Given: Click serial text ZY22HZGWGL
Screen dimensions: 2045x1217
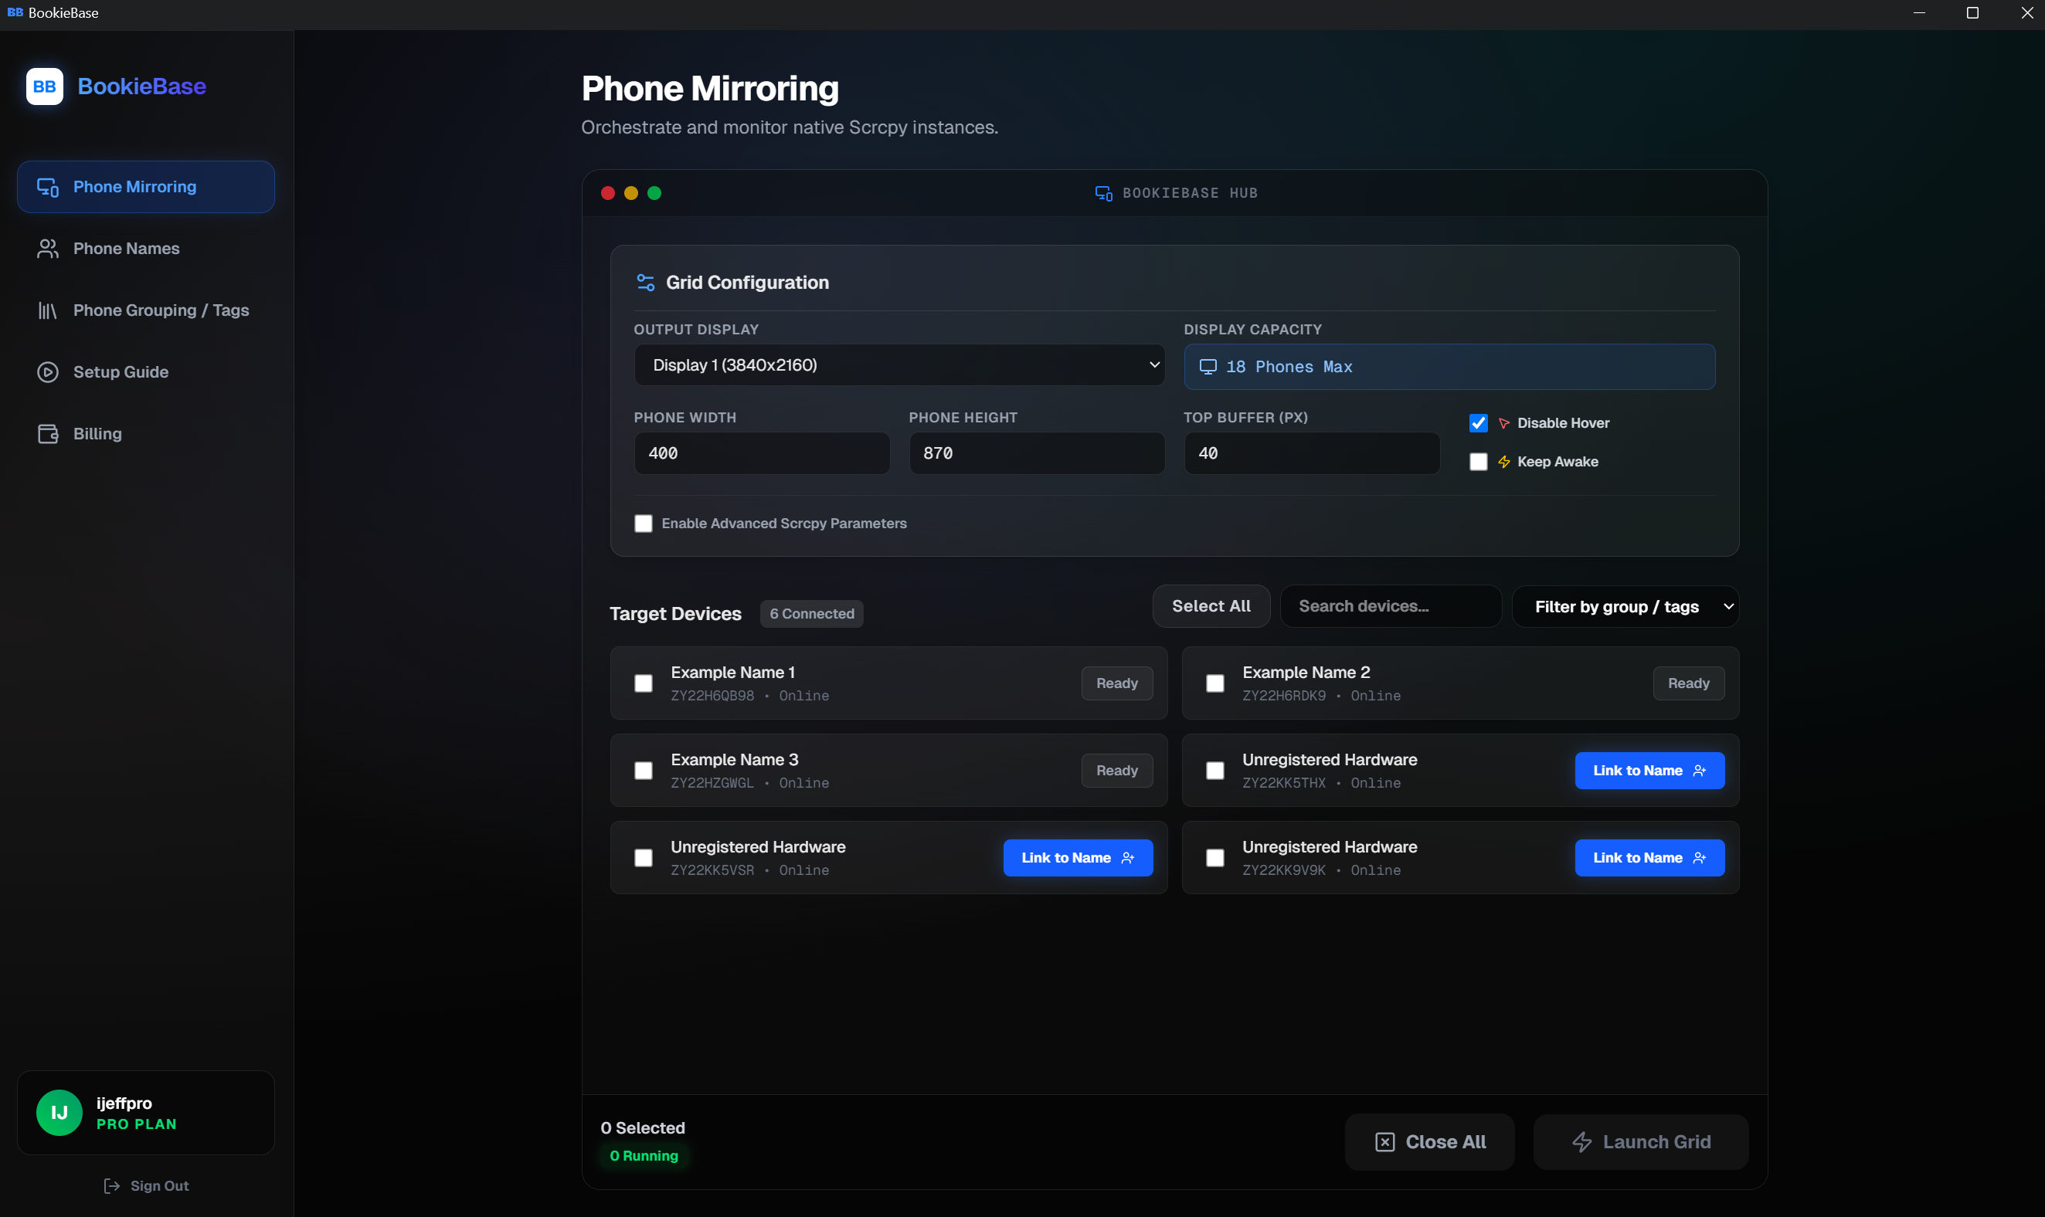Looking at the screenshot, I should [712, 783].
